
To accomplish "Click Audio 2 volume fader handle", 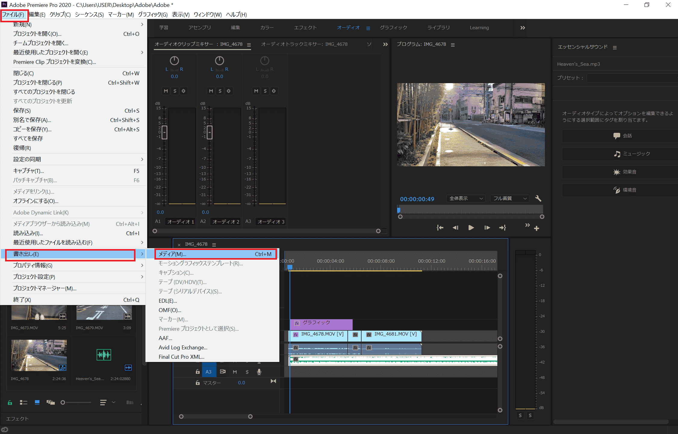I will 210,132.
